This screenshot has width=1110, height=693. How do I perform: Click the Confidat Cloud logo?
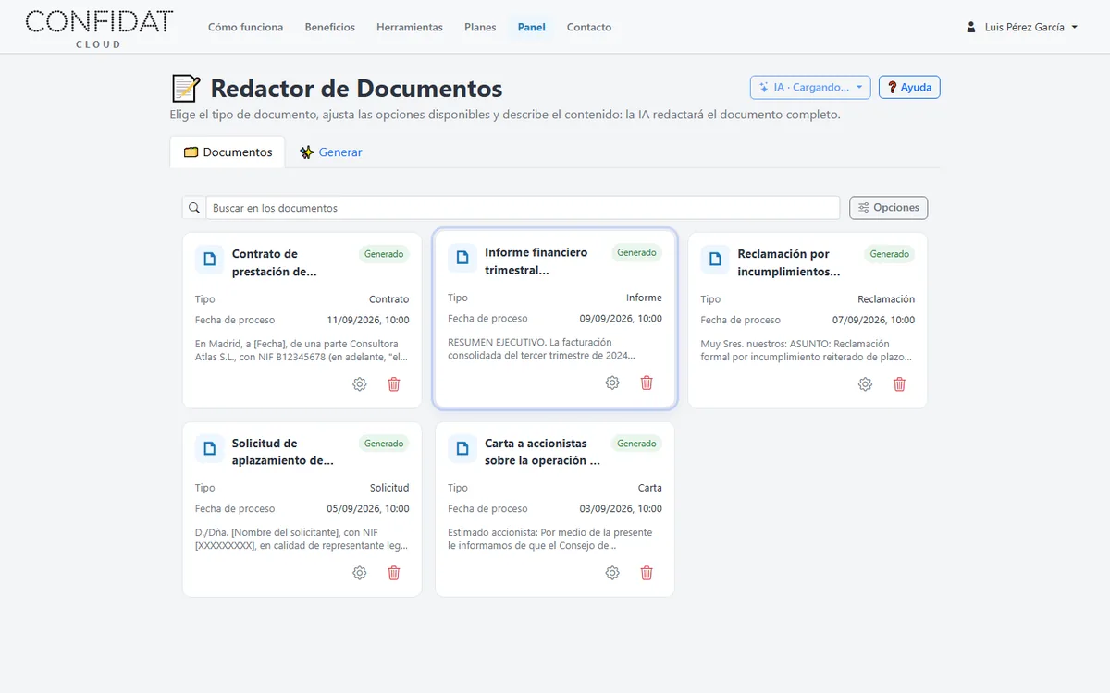coord(99,27)
